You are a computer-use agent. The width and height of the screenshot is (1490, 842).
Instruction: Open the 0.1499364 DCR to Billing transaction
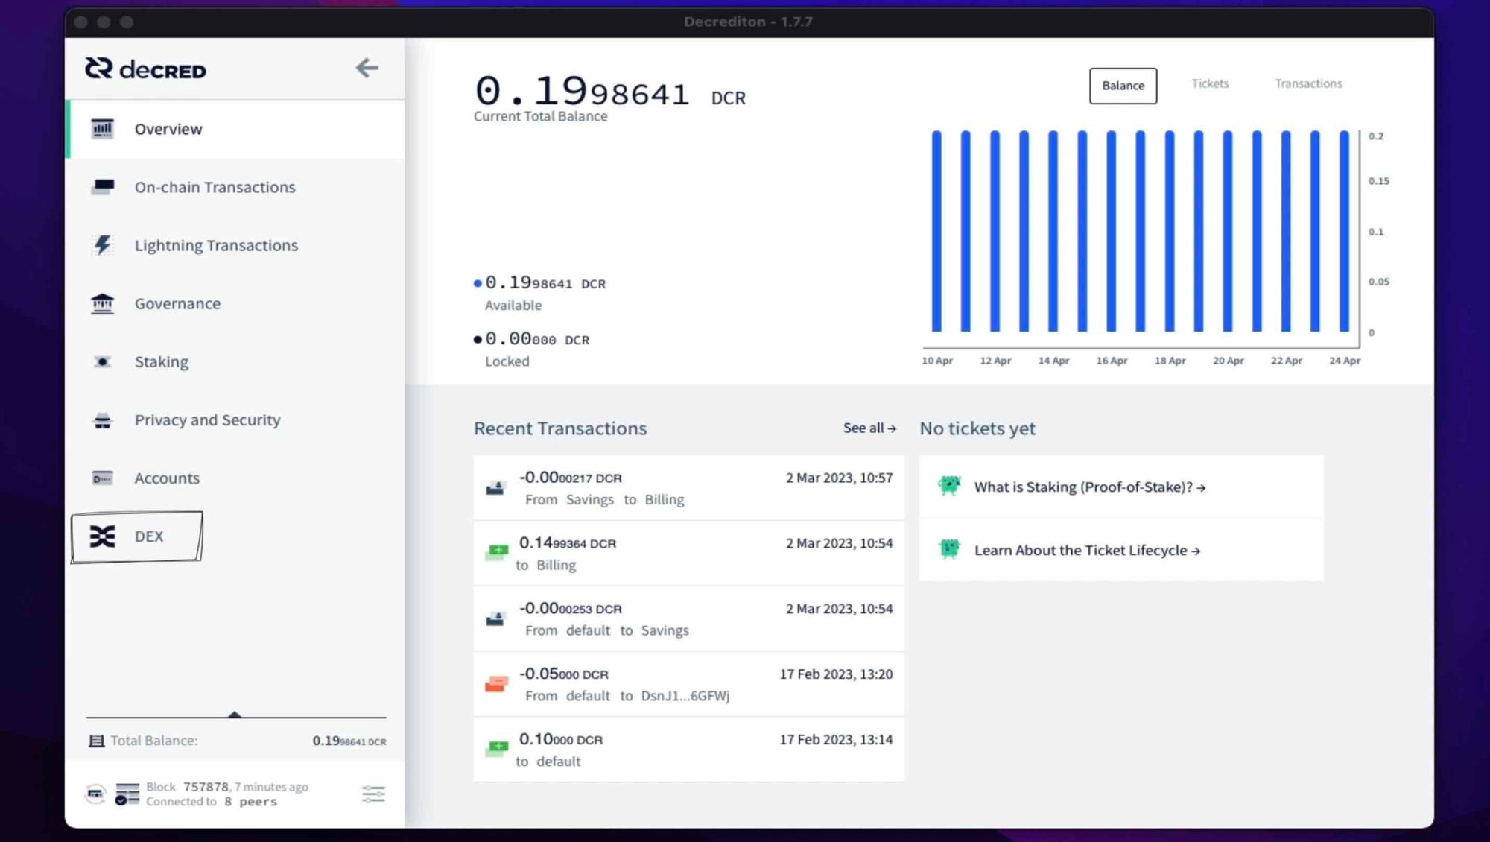coord(688,553)
